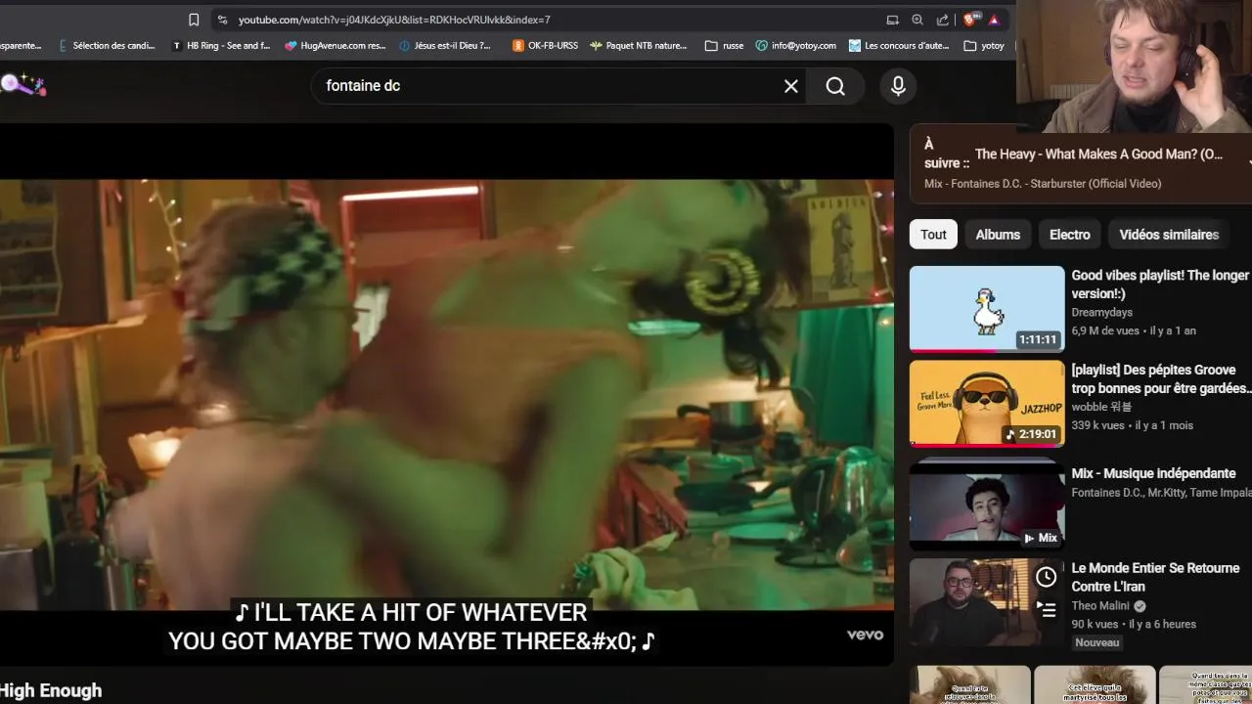
Task: Open site info icon in address bar
Action: (223, 20)
